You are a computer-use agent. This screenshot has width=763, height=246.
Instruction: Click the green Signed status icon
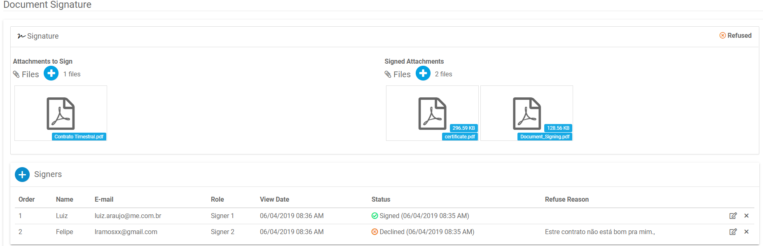[374, 216]
